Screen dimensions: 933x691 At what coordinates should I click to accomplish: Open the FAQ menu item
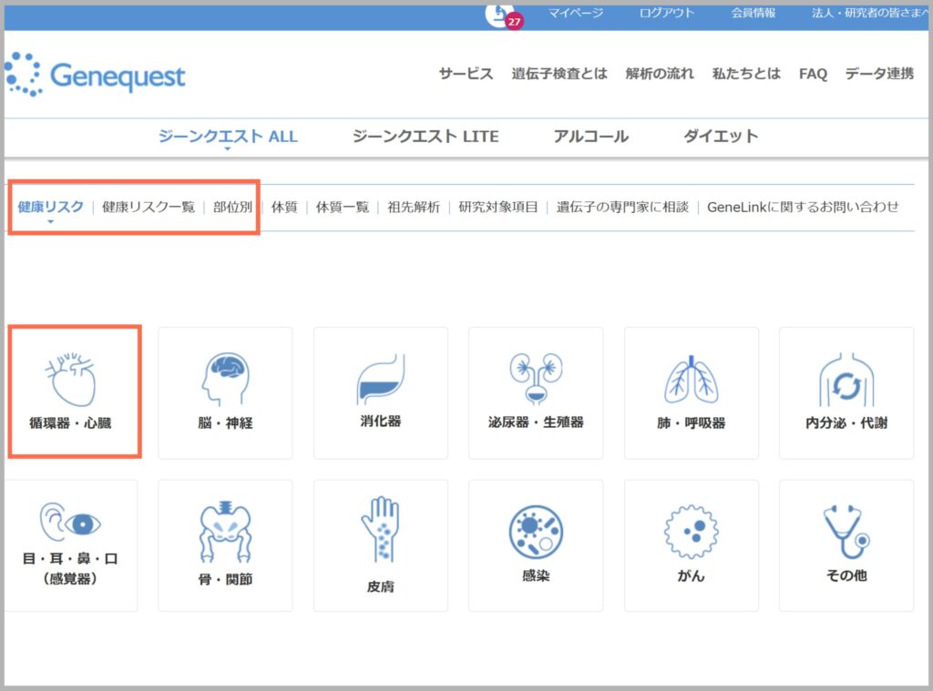pos(813,74)
